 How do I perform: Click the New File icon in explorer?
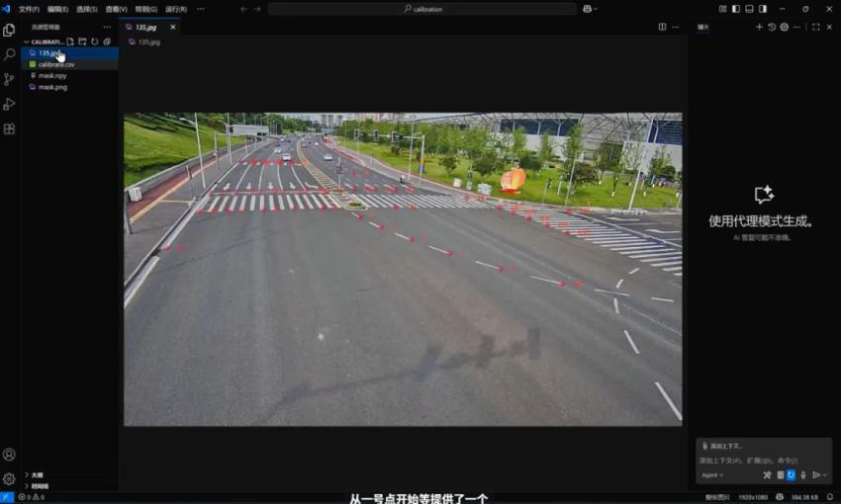[70, 42]
